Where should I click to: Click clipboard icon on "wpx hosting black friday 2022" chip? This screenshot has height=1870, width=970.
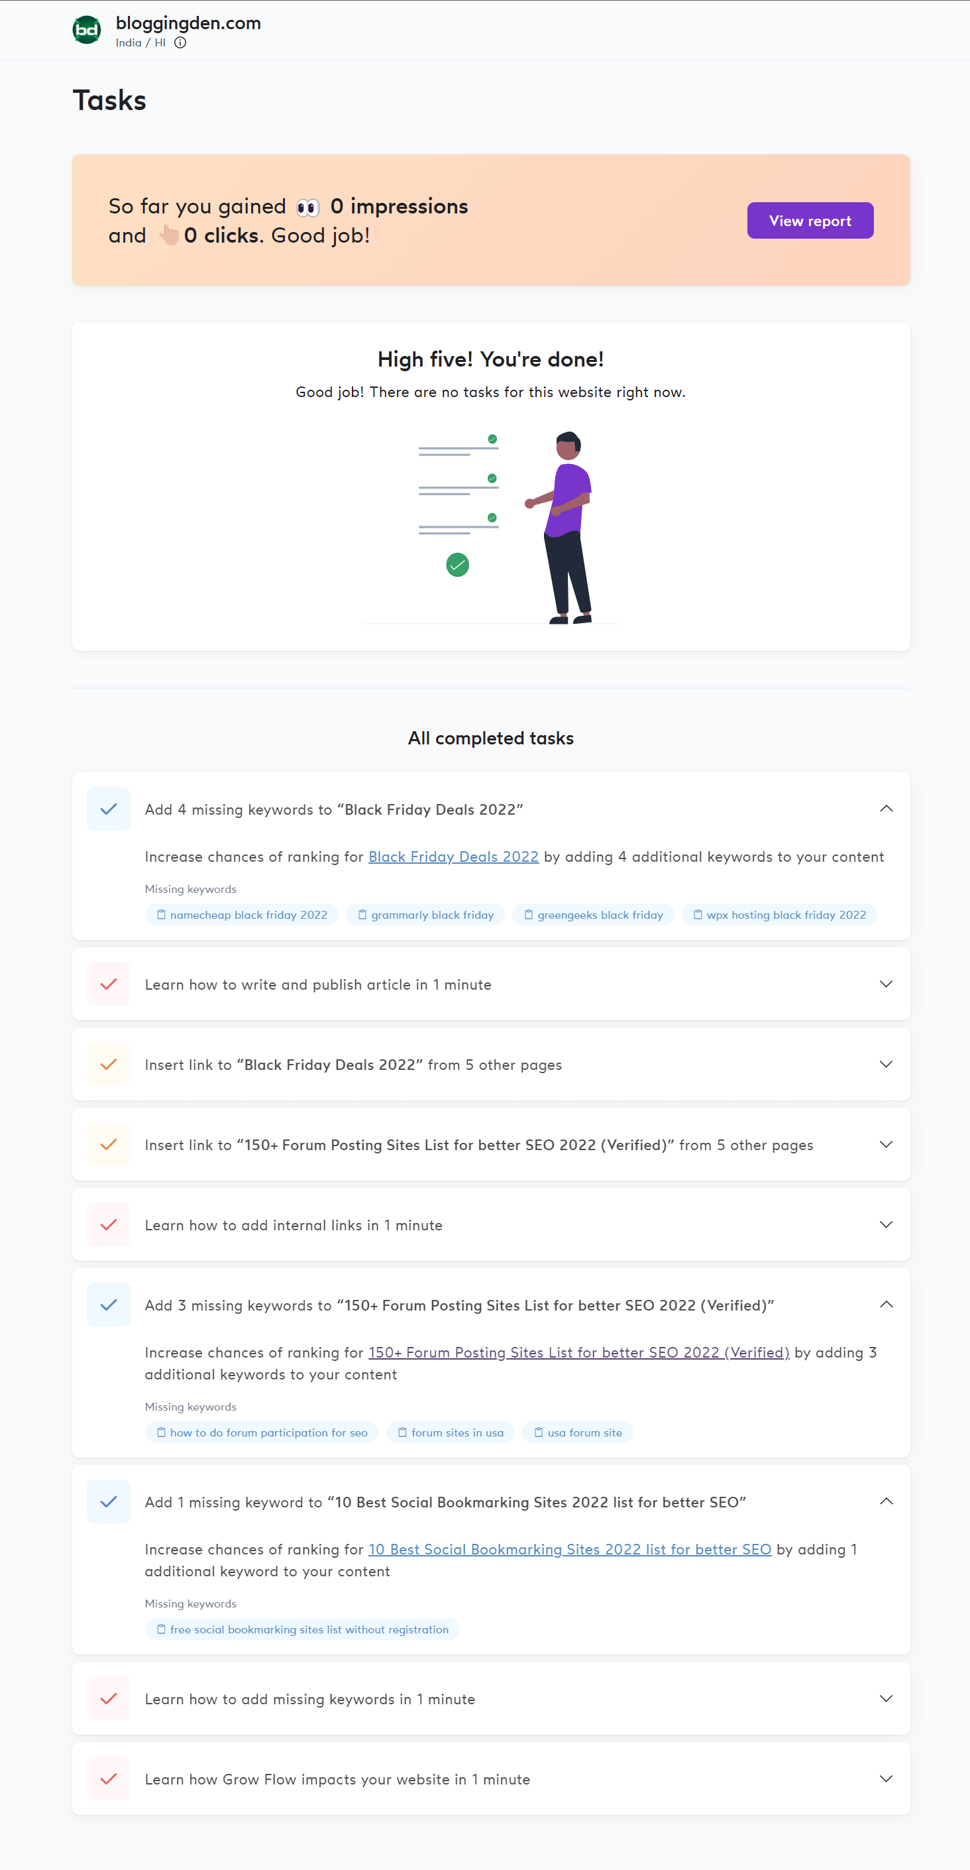pos(697,915)
